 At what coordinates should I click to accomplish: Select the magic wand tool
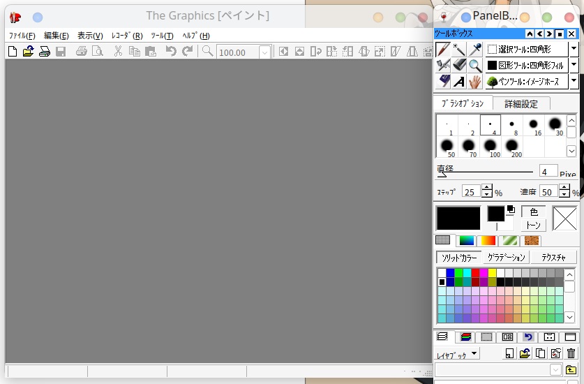459,49
